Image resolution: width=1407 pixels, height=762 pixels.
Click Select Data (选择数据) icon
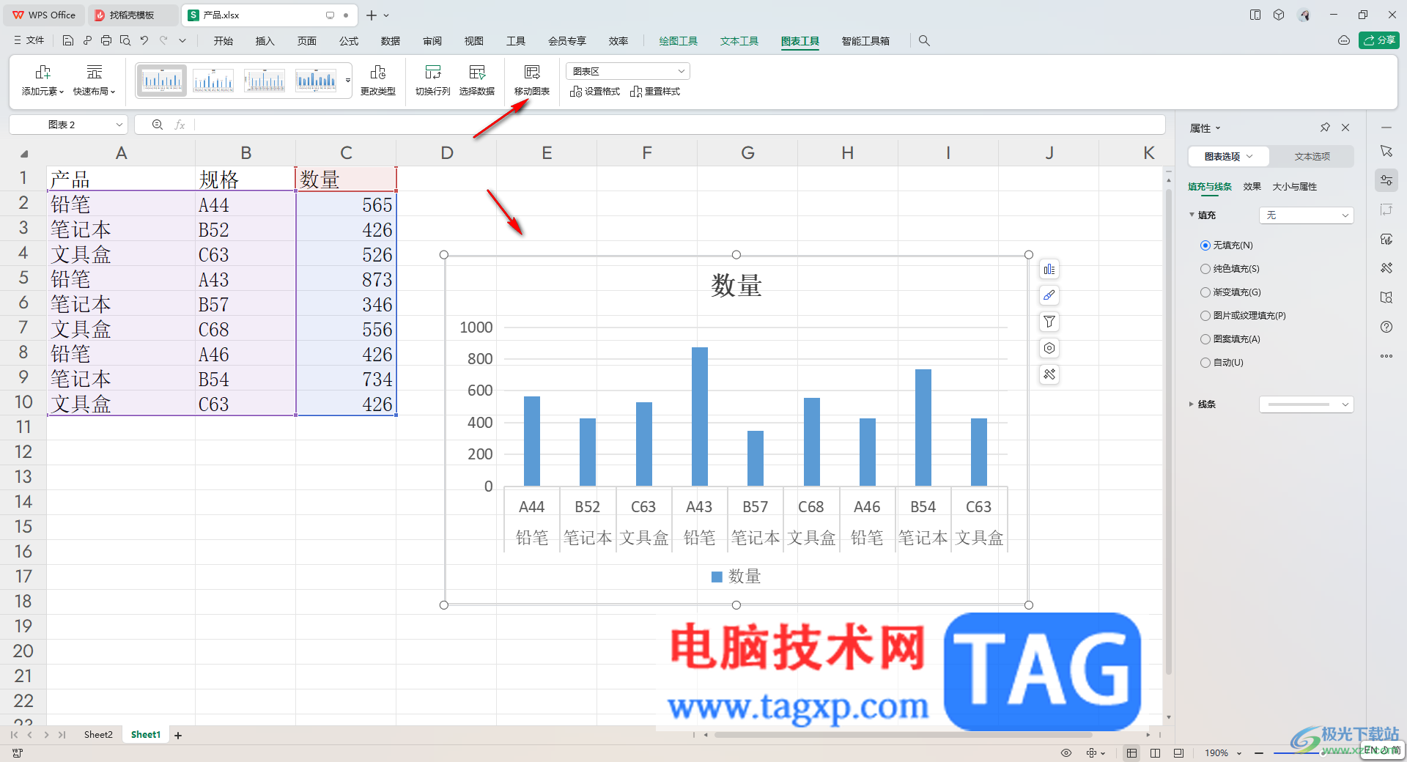[x=477, y=72]
